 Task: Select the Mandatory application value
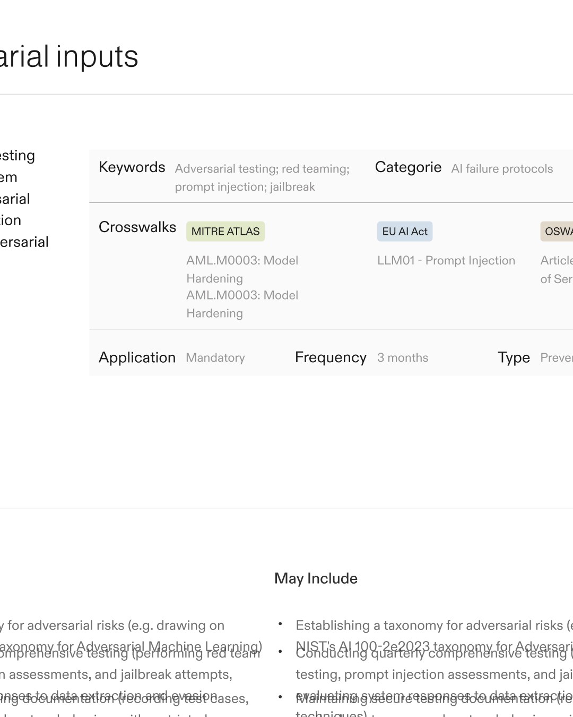coord(215,358)
